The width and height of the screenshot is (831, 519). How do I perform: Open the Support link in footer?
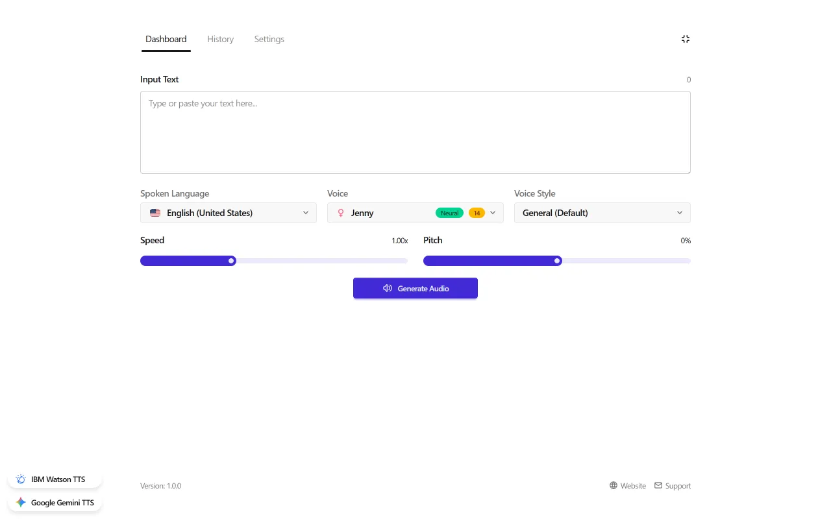pos(677,486)
